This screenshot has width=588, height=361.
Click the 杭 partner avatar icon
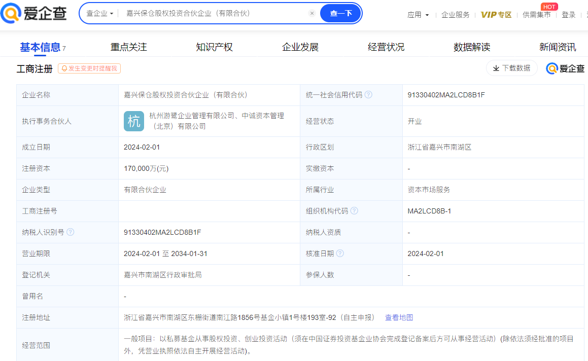[x=134, y=121]
